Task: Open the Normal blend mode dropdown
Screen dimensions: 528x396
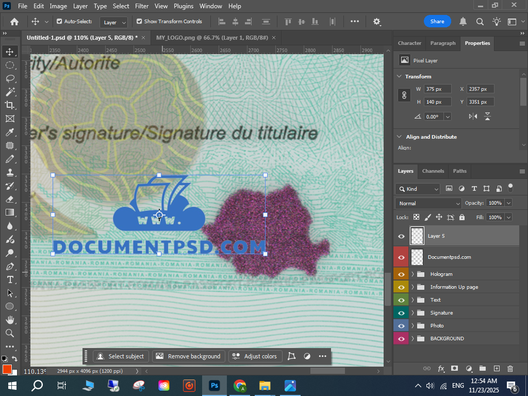Action: (x=428, y=203)
